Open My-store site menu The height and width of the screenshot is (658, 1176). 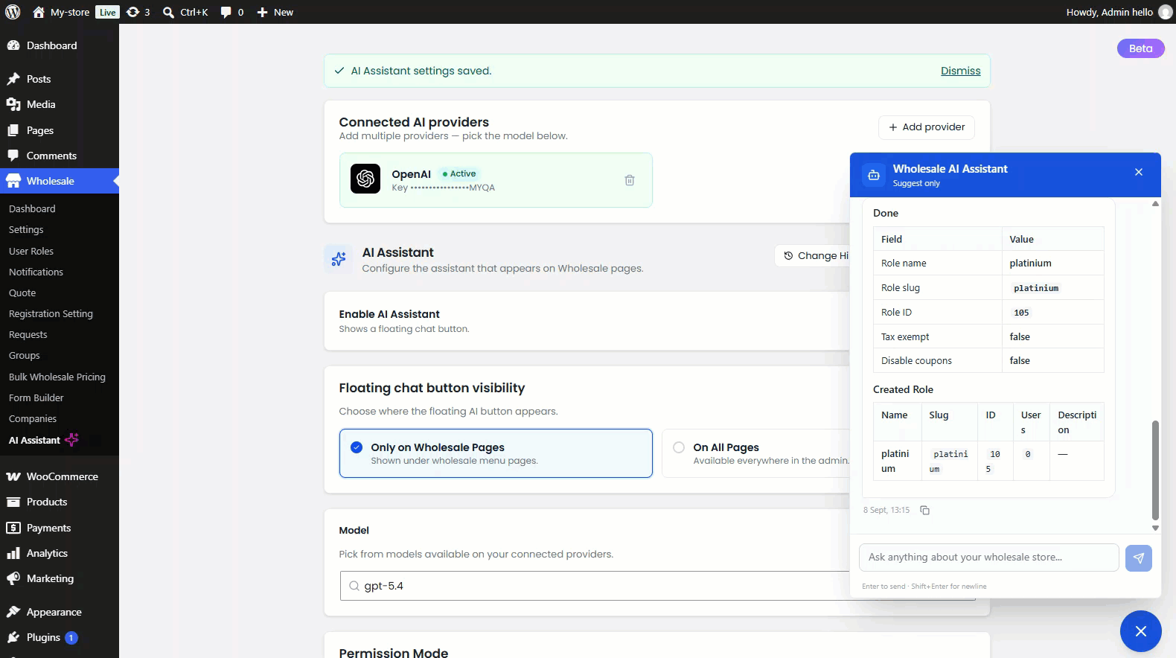(x=61, y=12)
